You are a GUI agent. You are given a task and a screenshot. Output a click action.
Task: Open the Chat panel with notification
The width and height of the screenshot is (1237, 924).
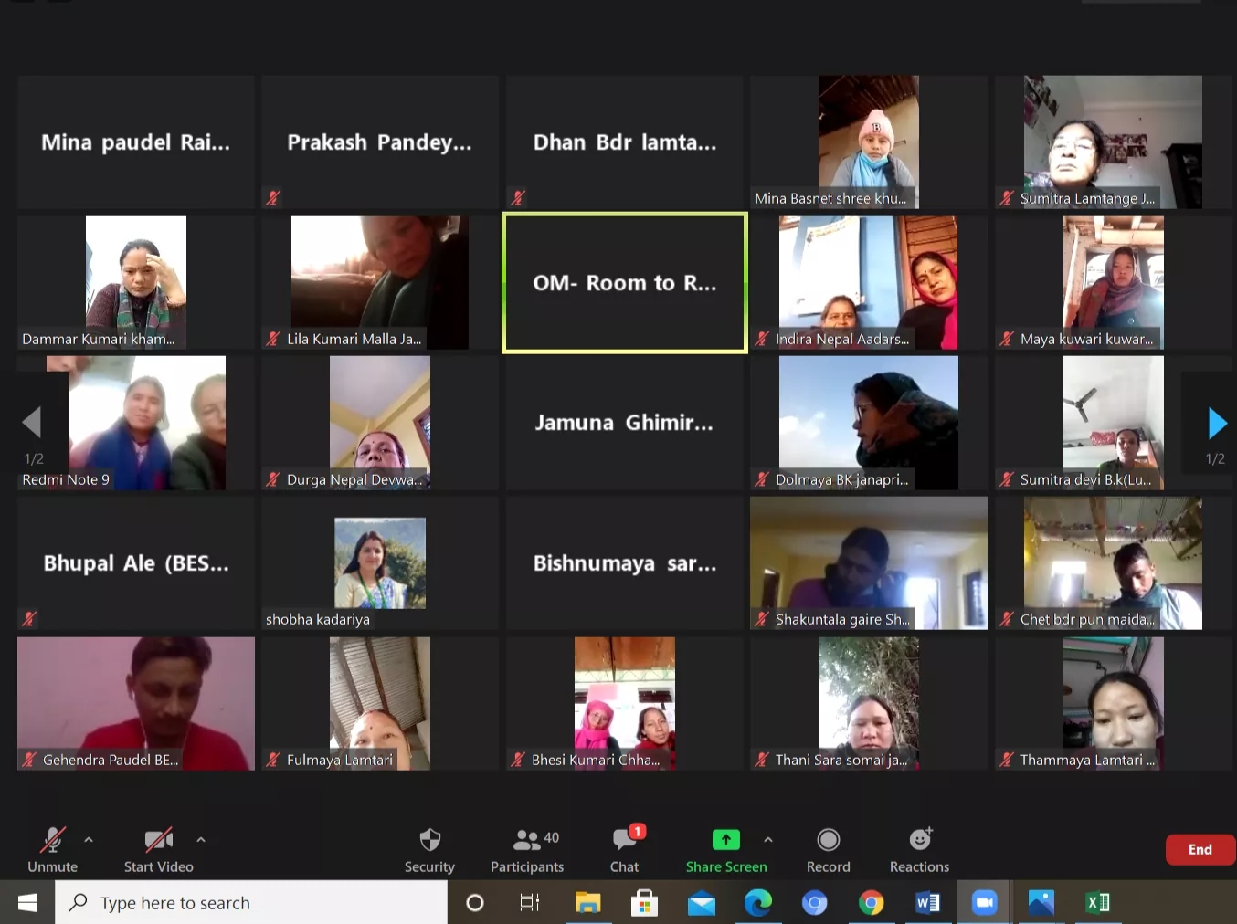(625, 850)
